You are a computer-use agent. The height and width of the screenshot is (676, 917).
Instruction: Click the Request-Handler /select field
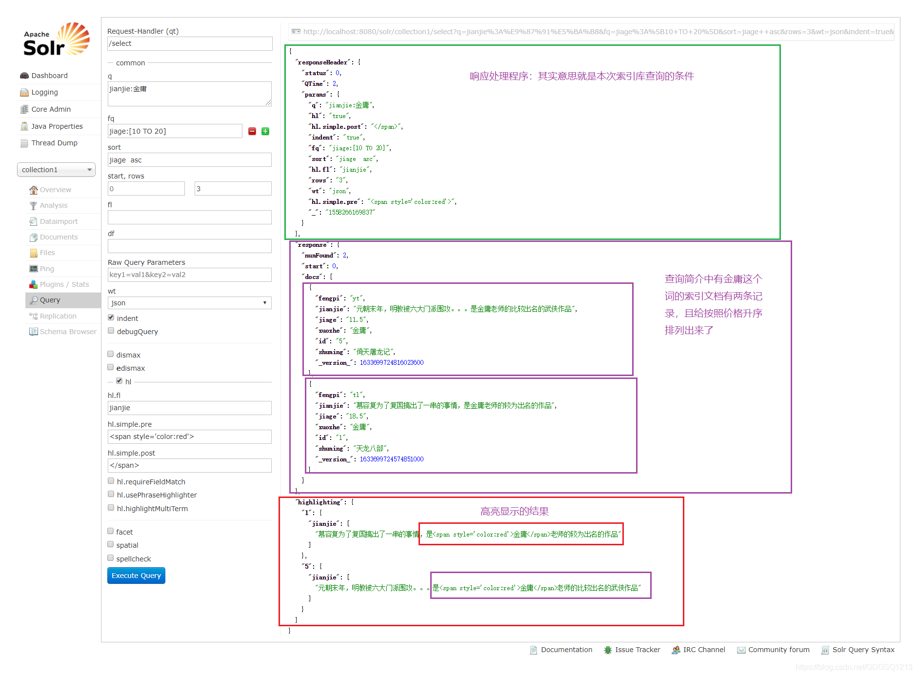click(x=190, y=43)
